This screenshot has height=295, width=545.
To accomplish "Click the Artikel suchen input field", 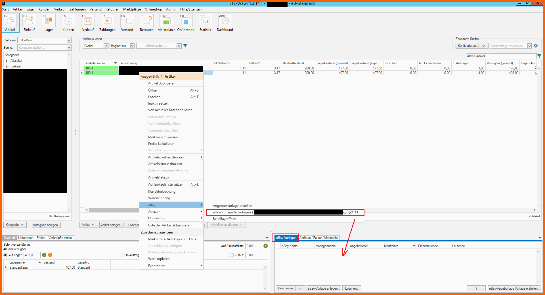I will point(156,46).
